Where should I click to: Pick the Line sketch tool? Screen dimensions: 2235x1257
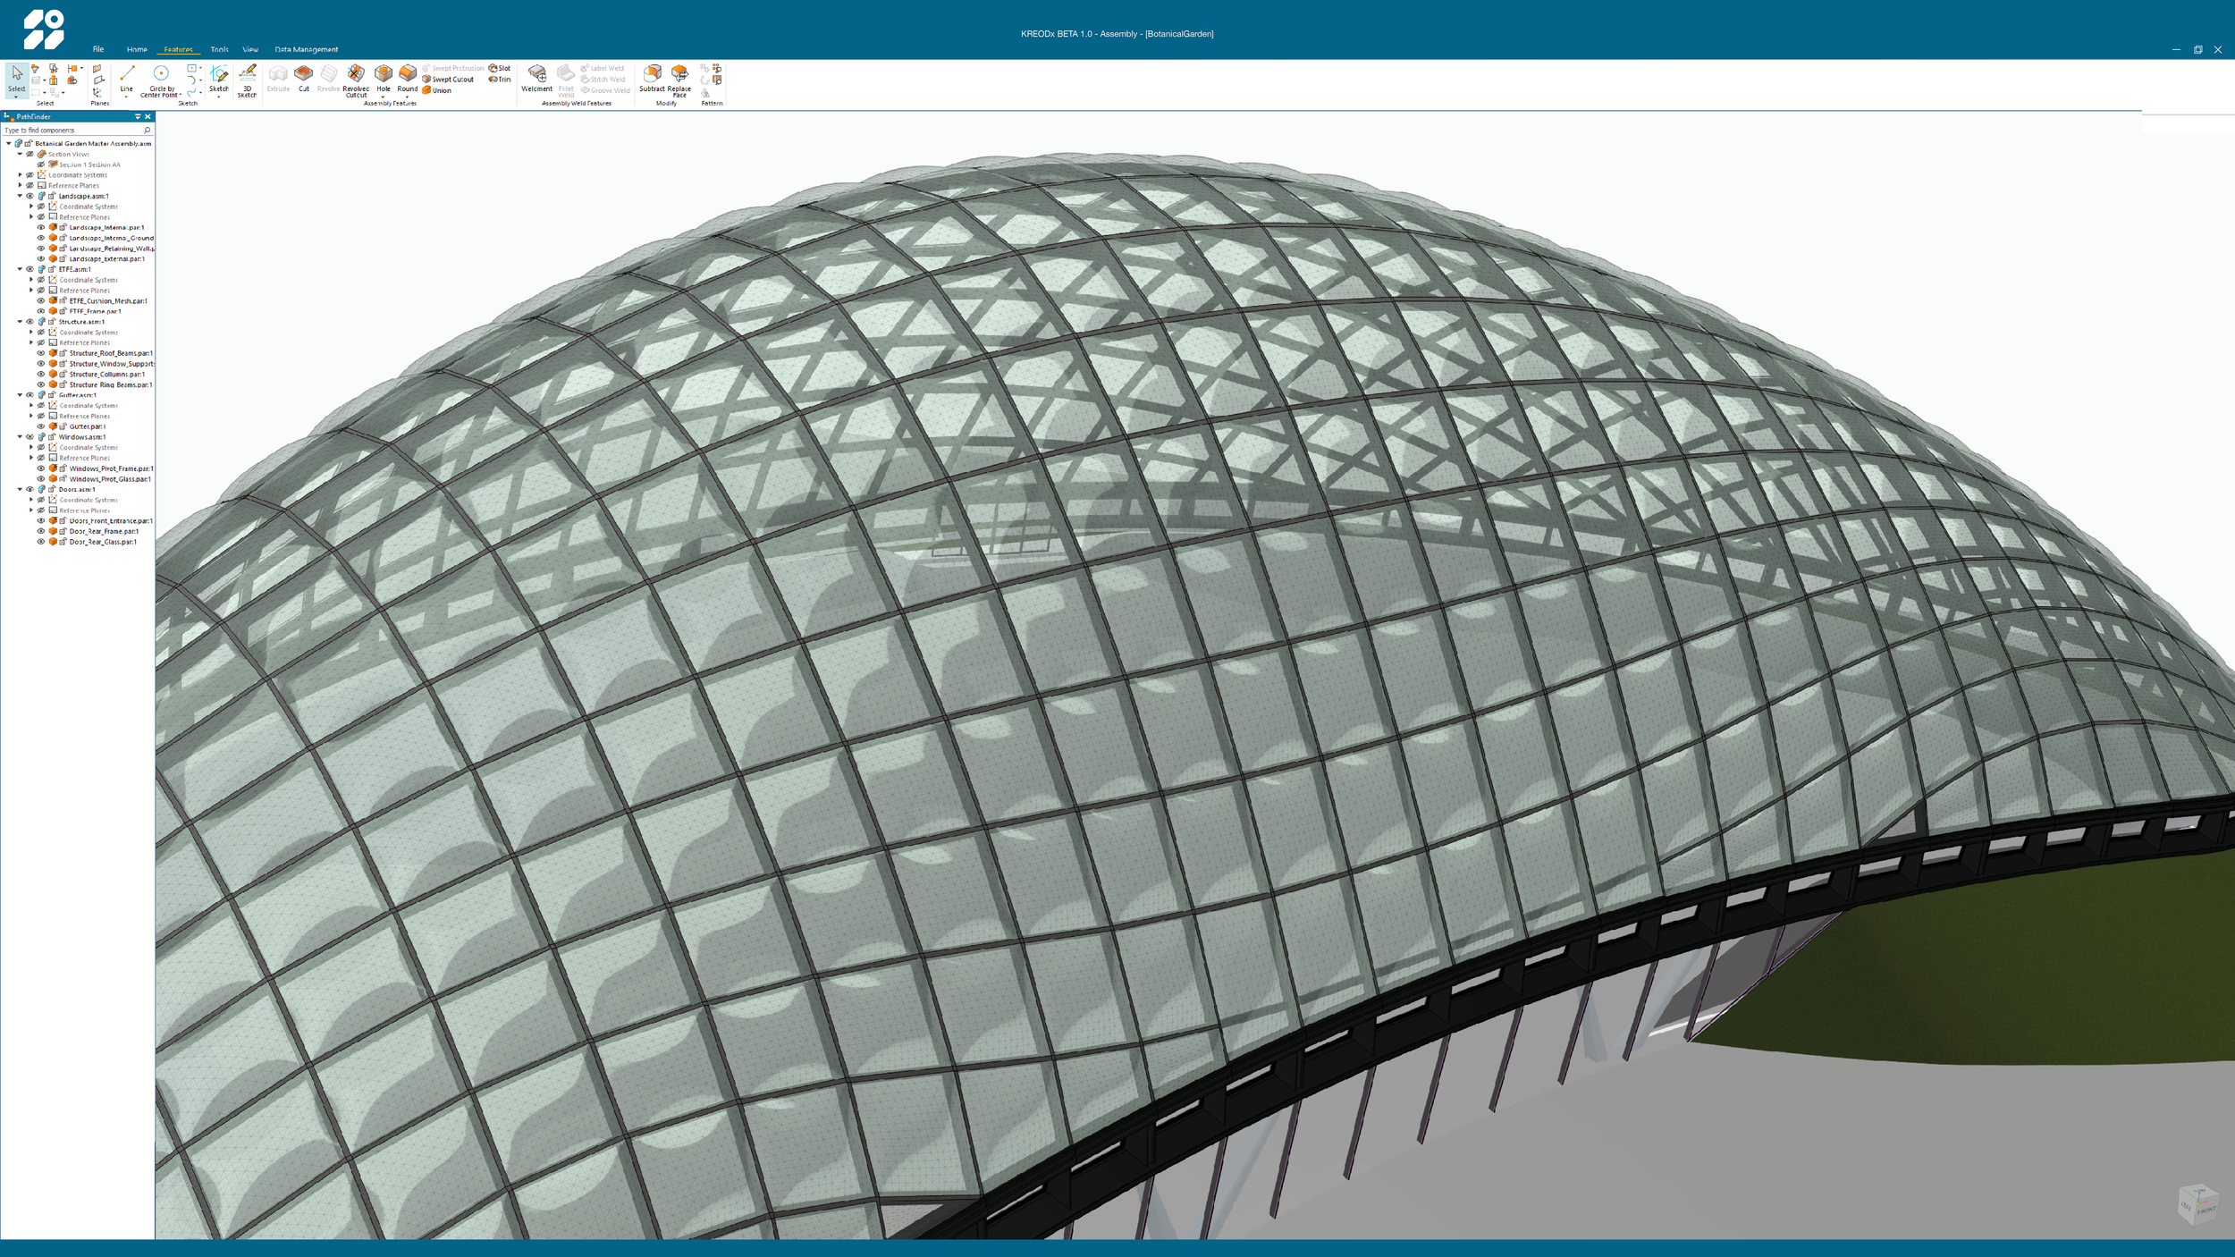126,77
